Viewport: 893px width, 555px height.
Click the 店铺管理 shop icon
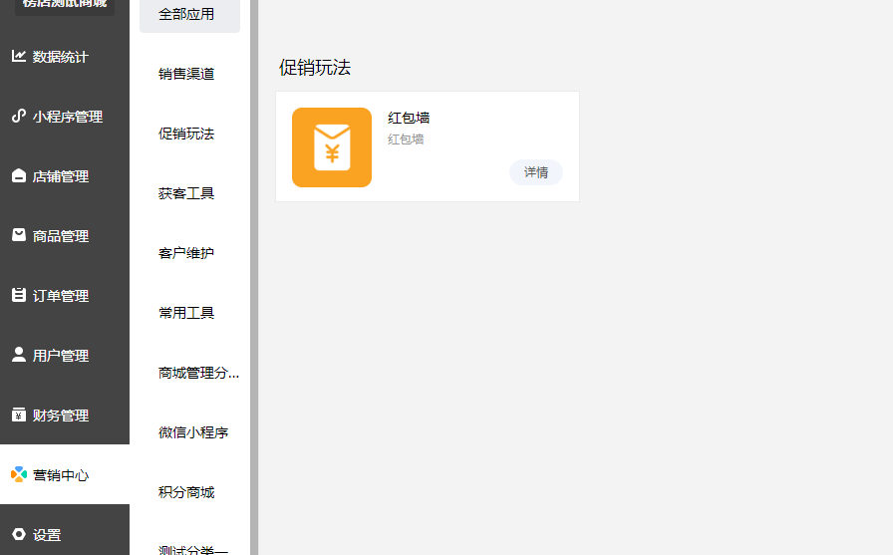pyautogui.click(x=19, y=176)
